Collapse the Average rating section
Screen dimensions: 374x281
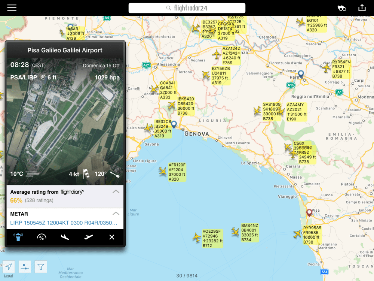(116, 192)
